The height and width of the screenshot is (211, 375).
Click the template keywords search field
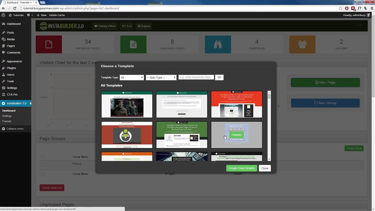coord(196,77)
